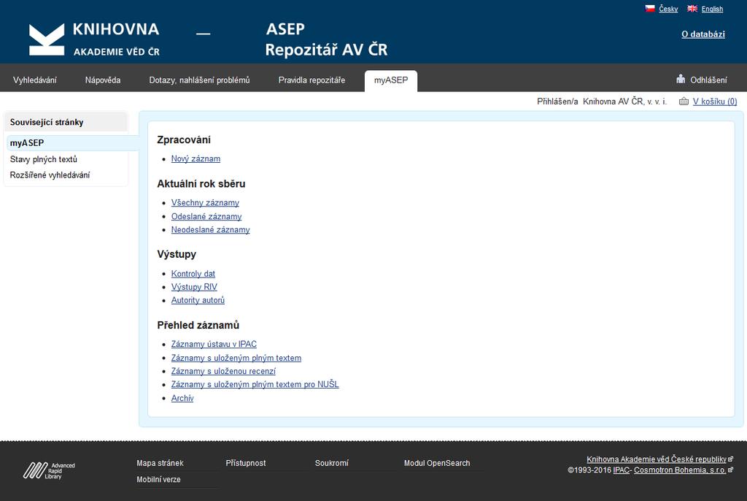This screenshot has width=747, height=501.
Task: Open Rozšířené vyhledávání in sidebar
Action: [x=50, y=175]
